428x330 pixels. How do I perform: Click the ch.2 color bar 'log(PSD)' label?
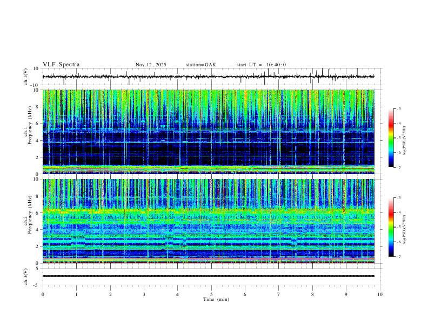coord(405,229)
